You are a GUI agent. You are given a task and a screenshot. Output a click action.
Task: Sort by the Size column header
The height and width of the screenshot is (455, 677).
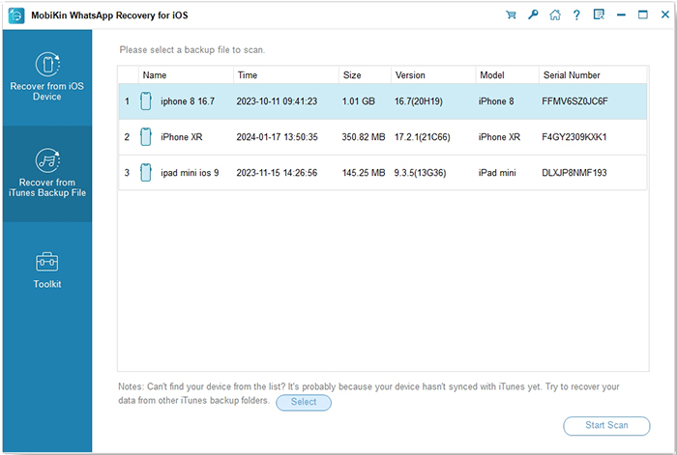(365, 75)
